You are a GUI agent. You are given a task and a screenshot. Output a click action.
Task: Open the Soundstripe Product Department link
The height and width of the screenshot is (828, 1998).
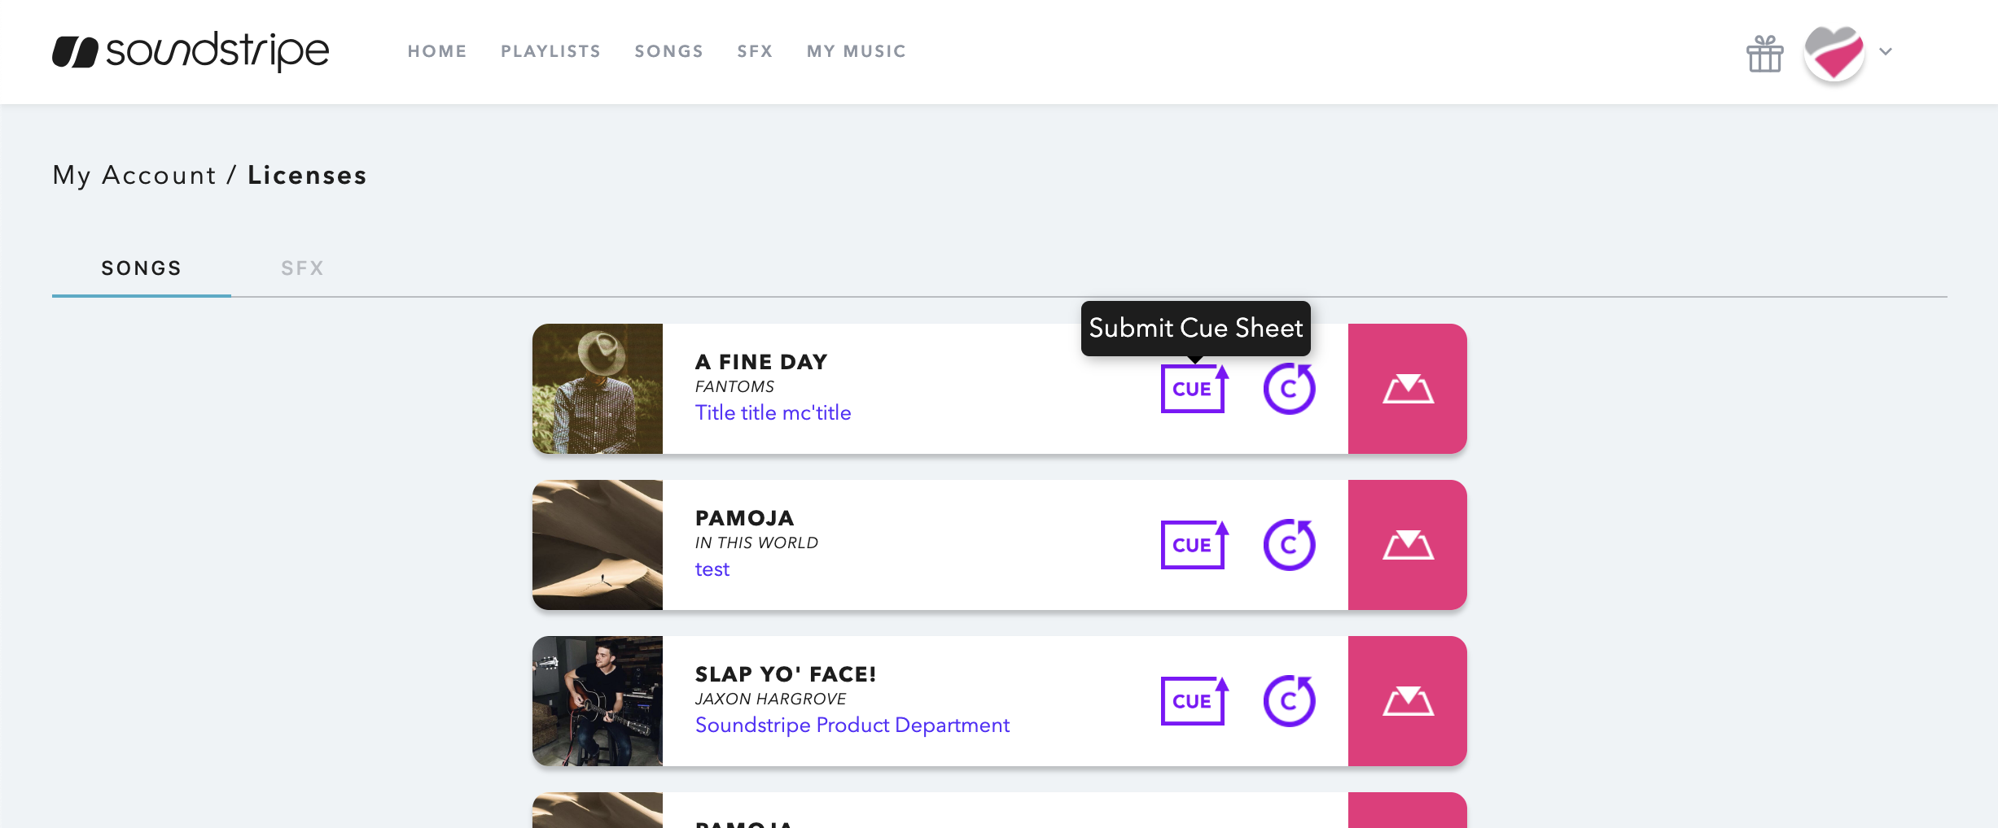click(852, 726)
